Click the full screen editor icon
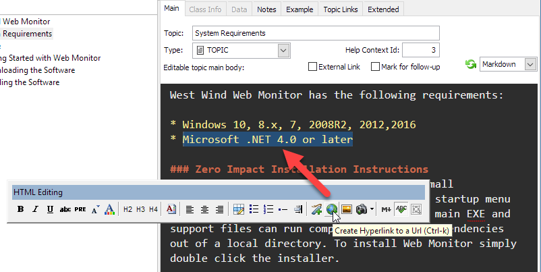This screenshot has width=541, height=272. pos(416,209)
